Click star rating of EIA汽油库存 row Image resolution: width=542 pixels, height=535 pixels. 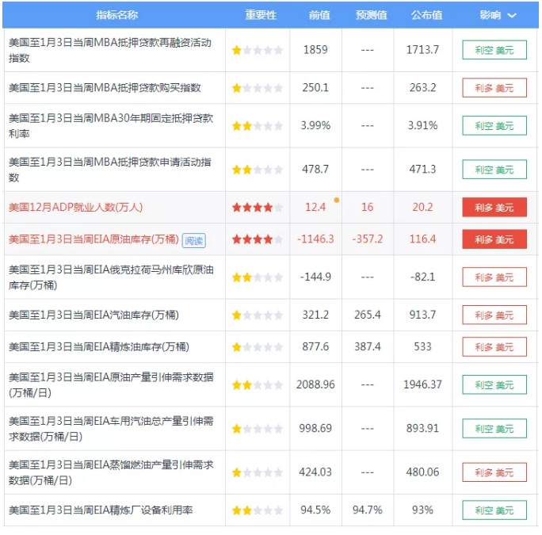(258, 315)
